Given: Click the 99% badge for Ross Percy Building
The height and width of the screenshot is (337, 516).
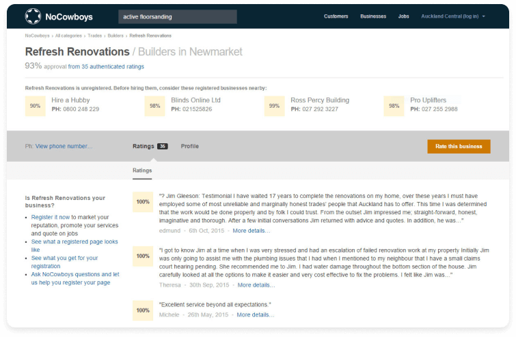Looking at the screenshot, I should coord(275,106).
